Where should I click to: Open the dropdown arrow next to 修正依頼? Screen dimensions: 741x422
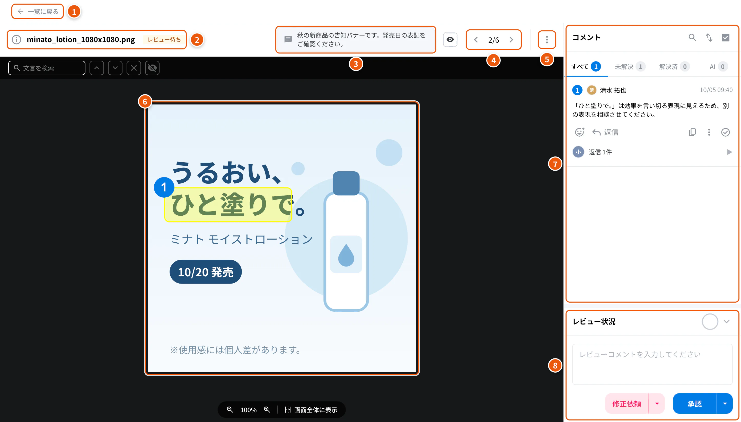click(657, 403)
